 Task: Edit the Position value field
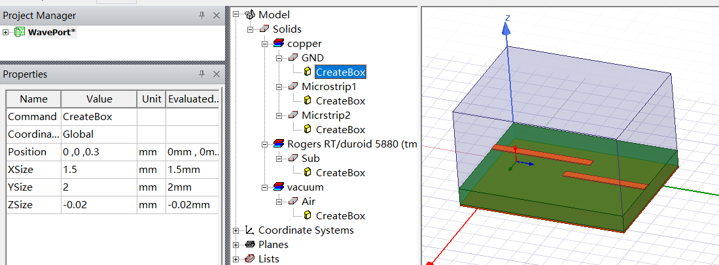point(99,152)
